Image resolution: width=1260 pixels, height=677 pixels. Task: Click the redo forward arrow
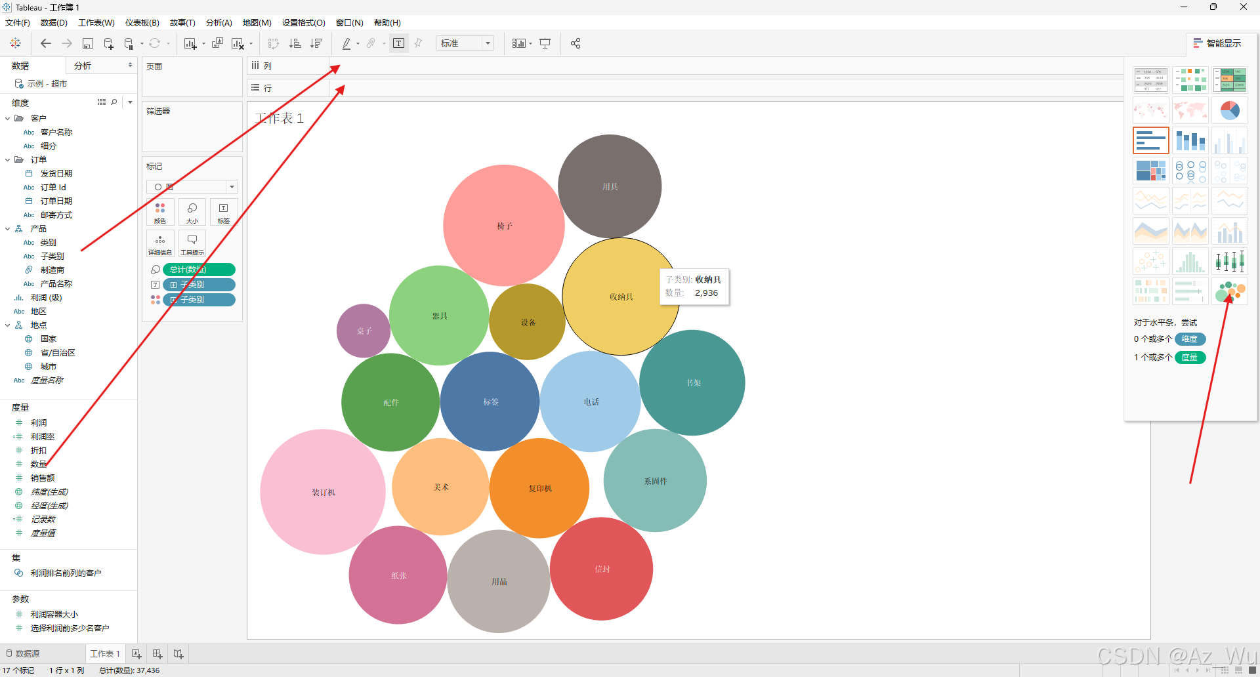pos(67,43)
